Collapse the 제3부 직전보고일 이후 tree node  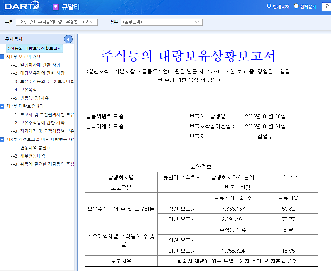click(2, 139)
